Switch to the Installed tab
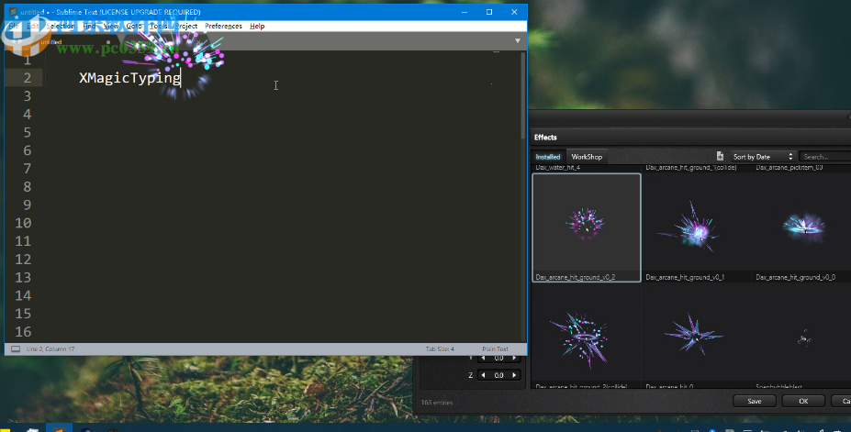Screen dimensions: 851x432 (x=548, y=157)
